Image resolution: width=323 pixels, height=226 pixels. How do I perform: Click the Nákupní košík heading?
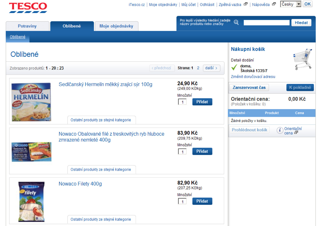point(248,49)
